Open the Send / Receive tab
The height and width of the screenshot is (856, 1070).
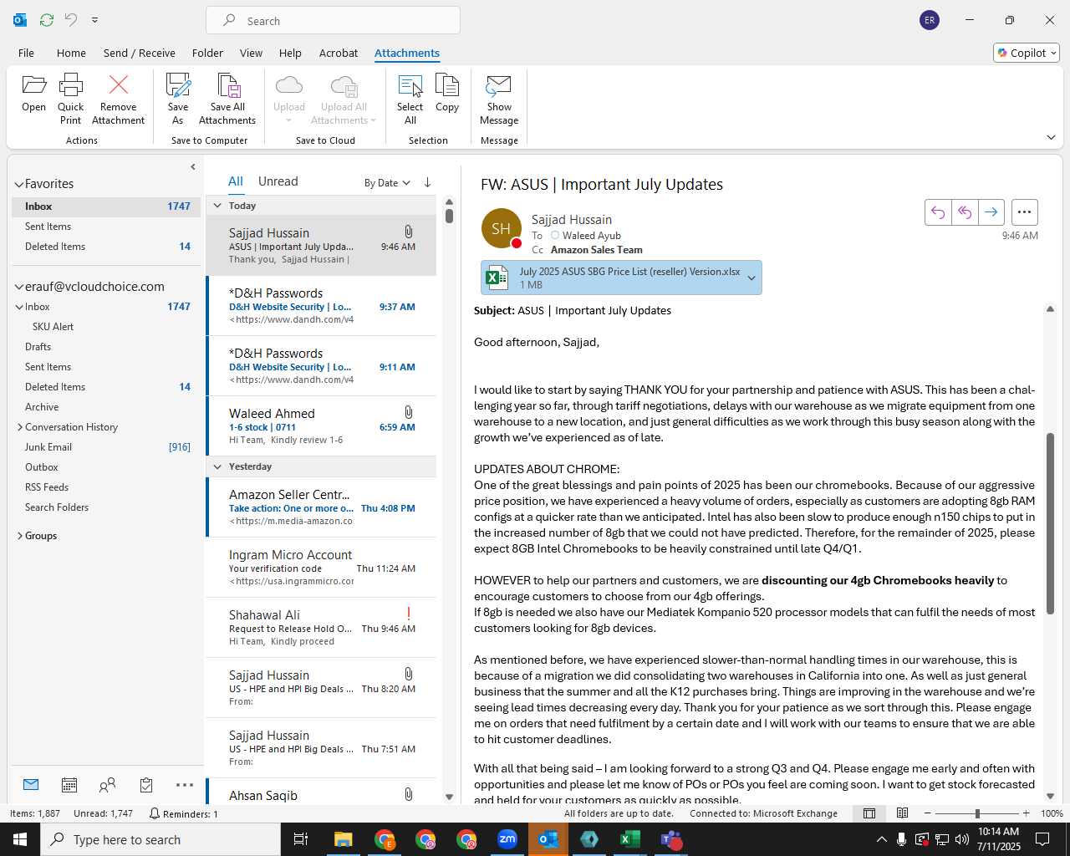point(140,53)
